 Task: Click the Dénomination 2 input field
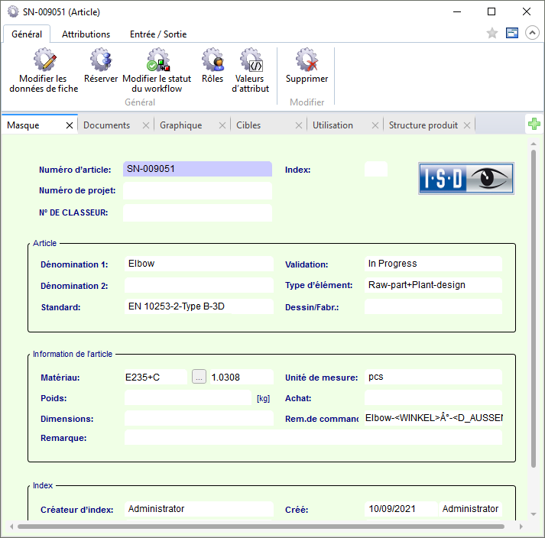pyautogui.click(x=197, y=286)
